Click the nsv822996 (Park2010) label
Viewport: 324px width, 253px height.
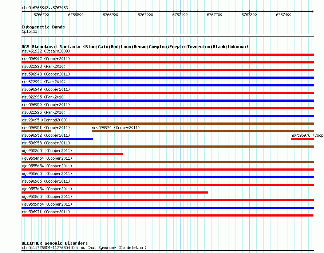click(44, 112)
